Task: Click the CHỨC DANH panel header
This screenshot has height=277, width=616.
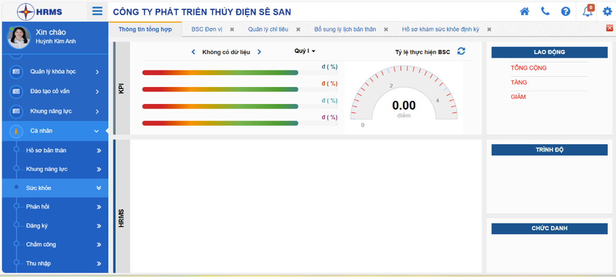Action: 549,228
